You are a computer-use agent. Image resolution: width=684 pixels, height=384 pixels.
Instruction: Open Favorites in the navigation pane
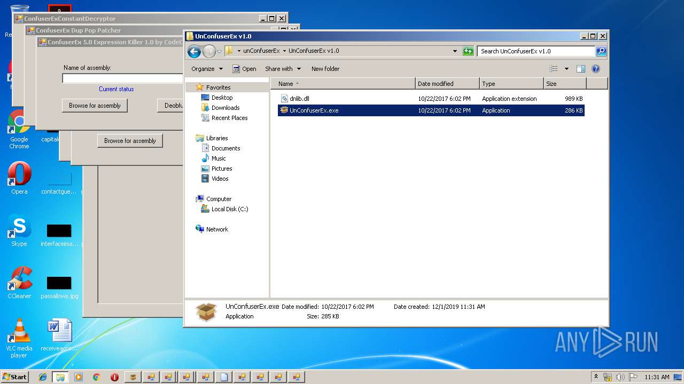point(218,87)
